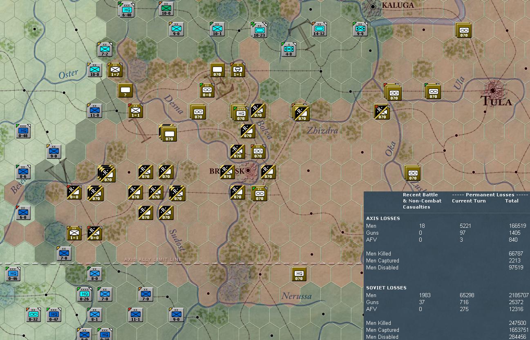
Task: Click the SOVIET LOSSES heading
Action: pos(386,288)
